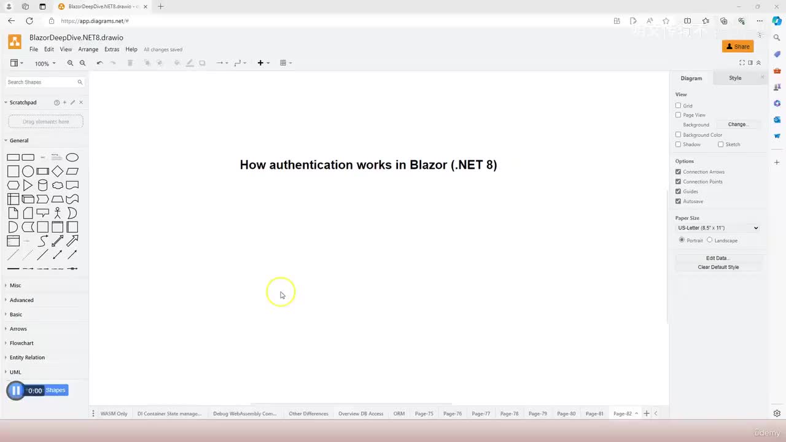Close the Scratchpad section
786x442 pixels.
(81, 103)
